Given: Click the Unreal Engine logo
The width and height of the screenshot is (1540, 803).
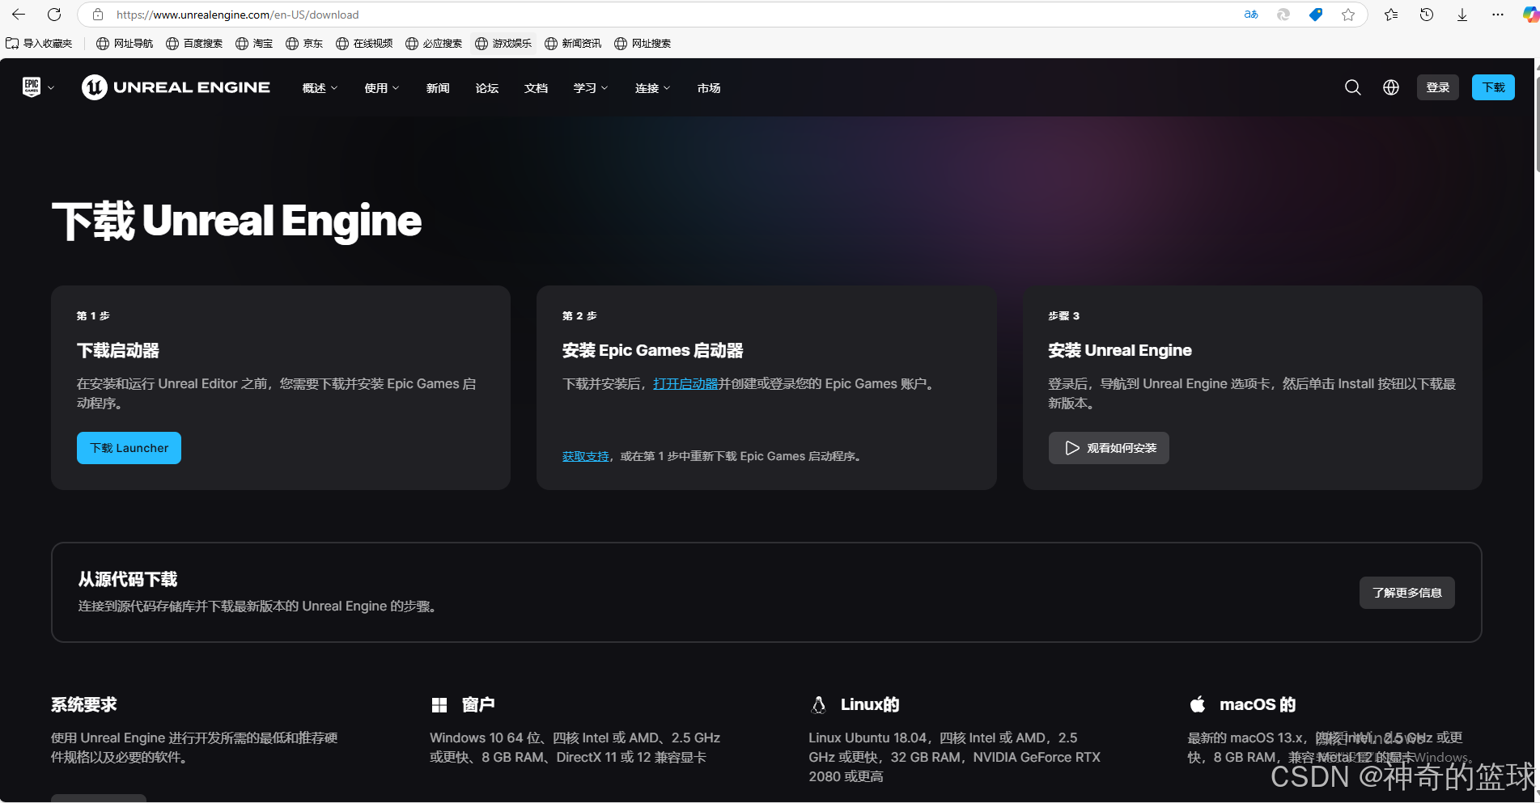Looking at the screenshot, I should pyautogui.click(x=176, y=87).
